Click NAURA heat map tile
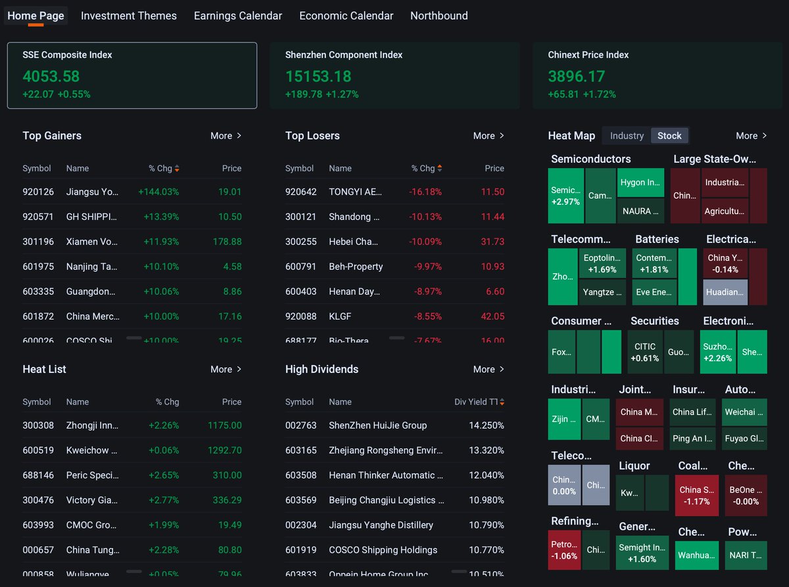 pos(641,211)
